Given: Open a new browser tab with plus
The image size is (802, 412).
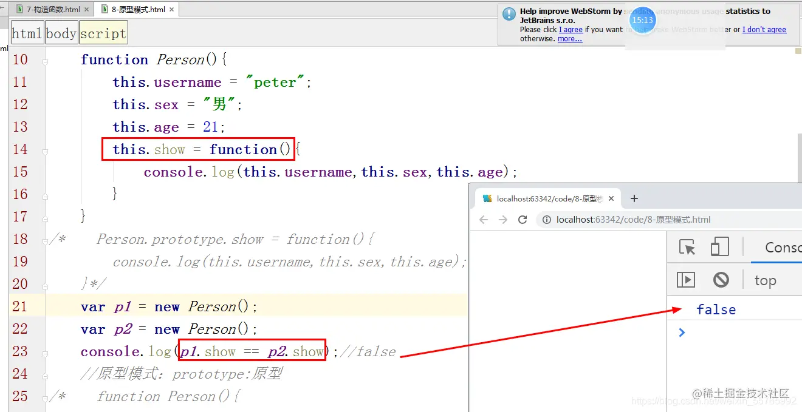Looking at the screenshot, I should click(634, 198).
